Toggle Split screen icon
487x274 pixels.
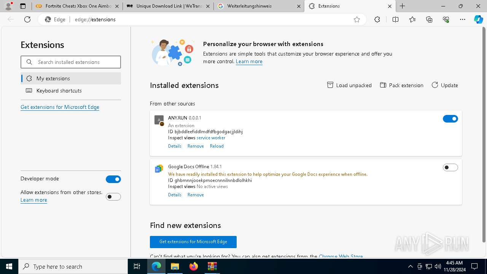395,19
